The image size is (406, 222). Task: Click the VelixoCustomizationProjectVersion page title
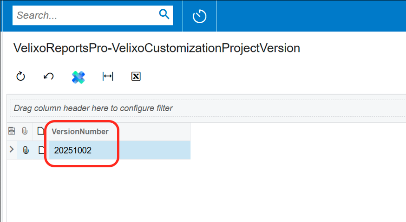click(x=157, y=48)
